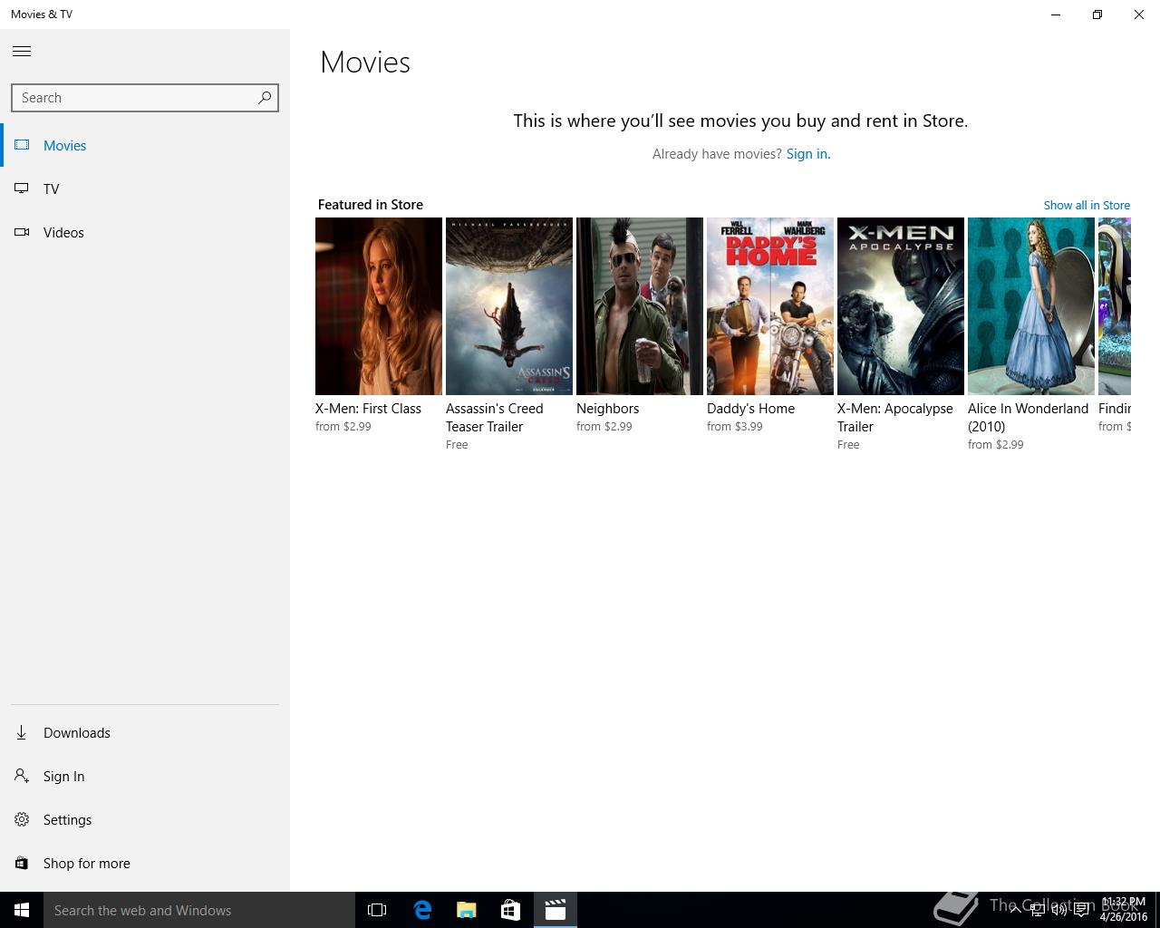Open the Neighbors movie poster
This screenshot has width=1160, height=928.
pyautogui.click(x=640, y=306)
